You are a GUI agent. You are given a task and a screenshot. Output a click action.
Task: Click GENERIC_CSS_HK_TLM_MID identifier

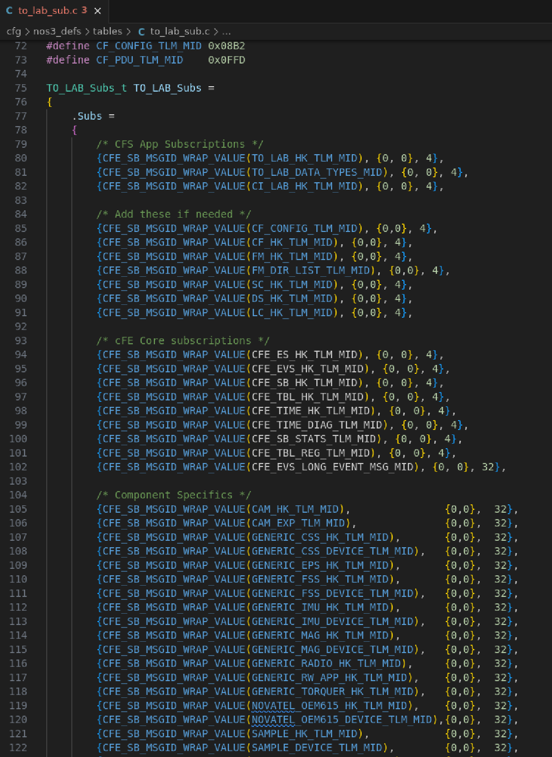pyautogui.click(x=320, y=537)
